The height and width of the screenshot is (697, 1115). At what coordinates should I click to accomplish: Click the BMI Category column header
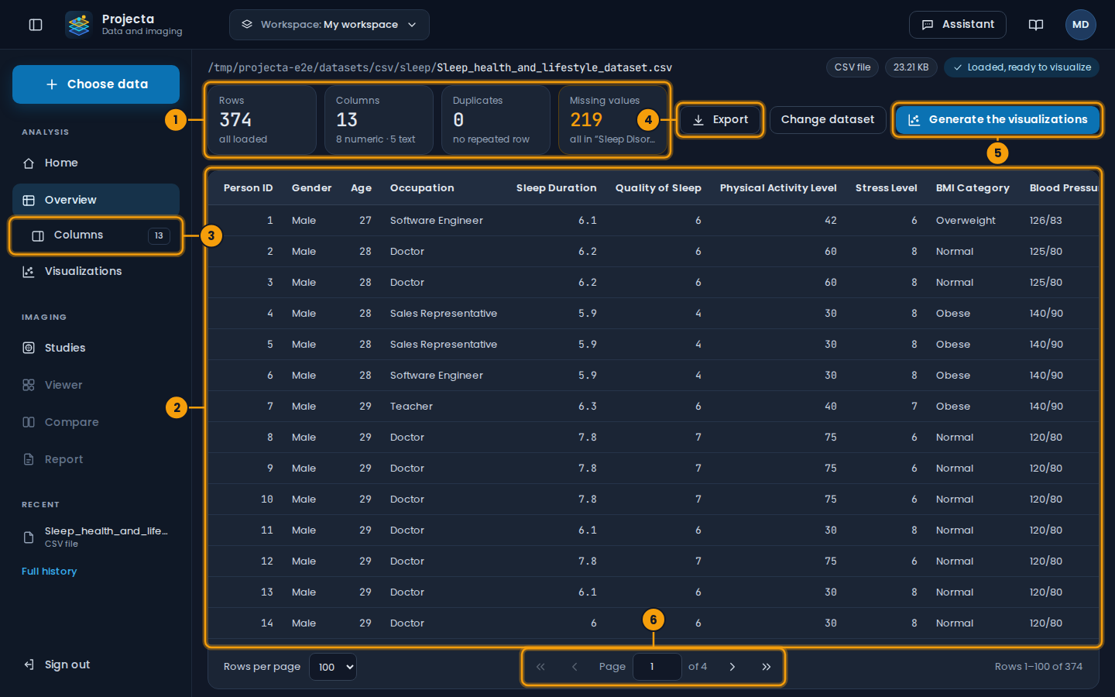coord(973,188)
